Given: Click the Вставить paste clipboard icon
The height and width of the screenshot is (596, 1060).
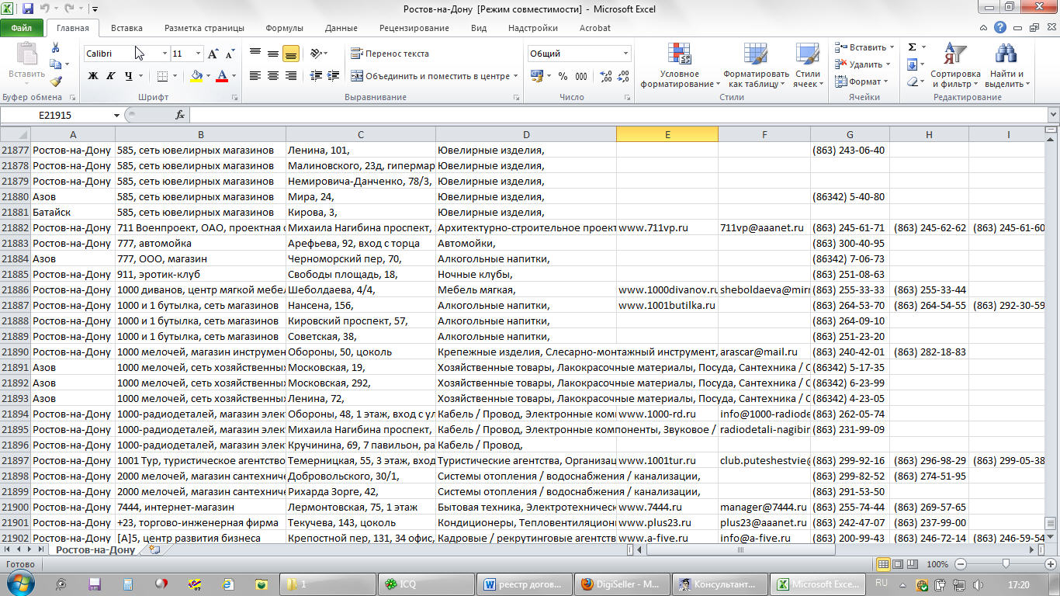Looking at the screenshot, I should (26, 54).
